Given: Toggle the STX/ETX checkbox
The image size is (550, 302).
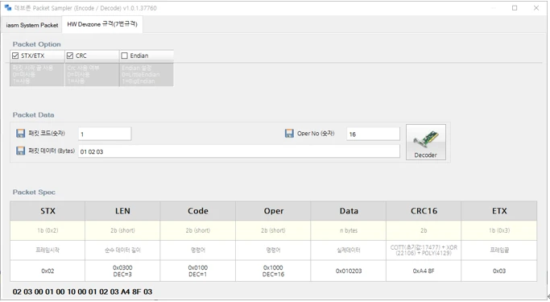Looking at the screenshot, I should [15, 56].
